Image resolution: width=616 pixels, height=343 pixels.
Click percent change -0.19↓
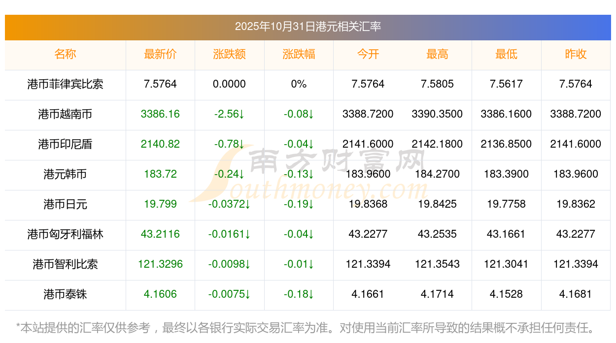299,204
